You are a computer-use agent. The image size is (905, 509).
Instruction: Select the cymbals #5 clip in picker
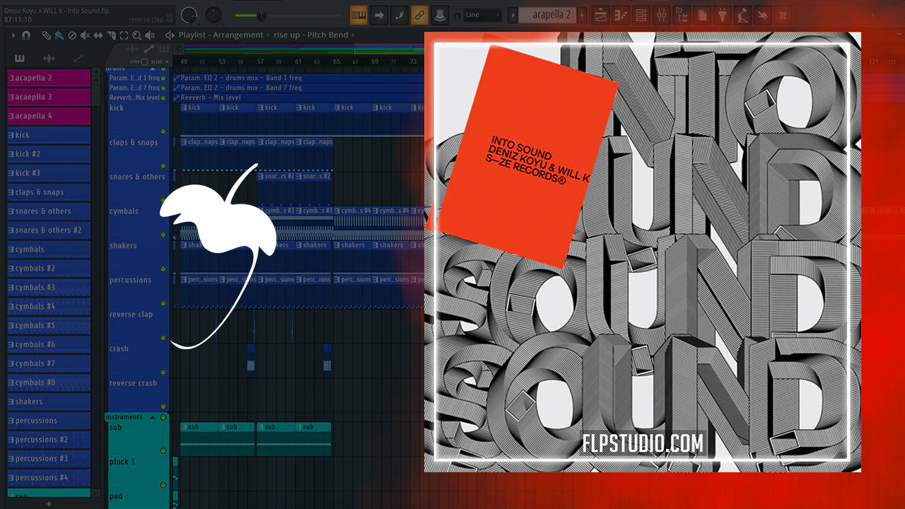(49, 326)
